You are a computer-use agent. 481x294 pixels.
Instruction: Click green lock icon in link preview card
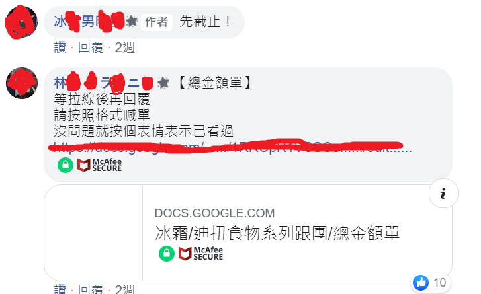pyautogui.click(x=167, y=254)
